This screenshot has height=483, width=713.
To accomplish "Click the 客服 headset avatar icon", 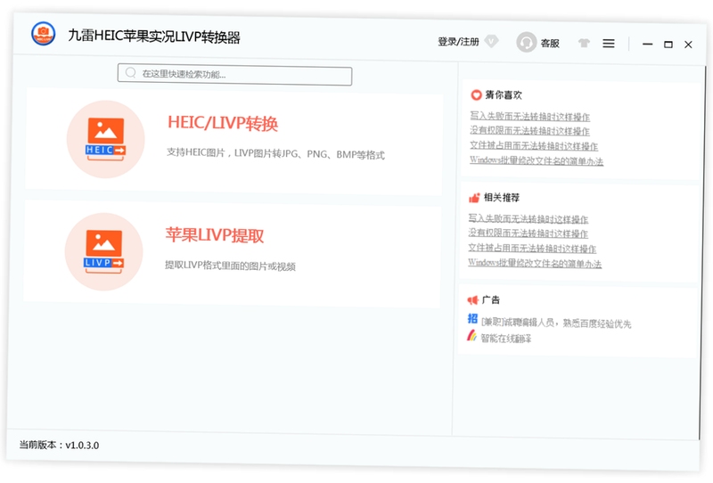I will (x=527, y=42).
